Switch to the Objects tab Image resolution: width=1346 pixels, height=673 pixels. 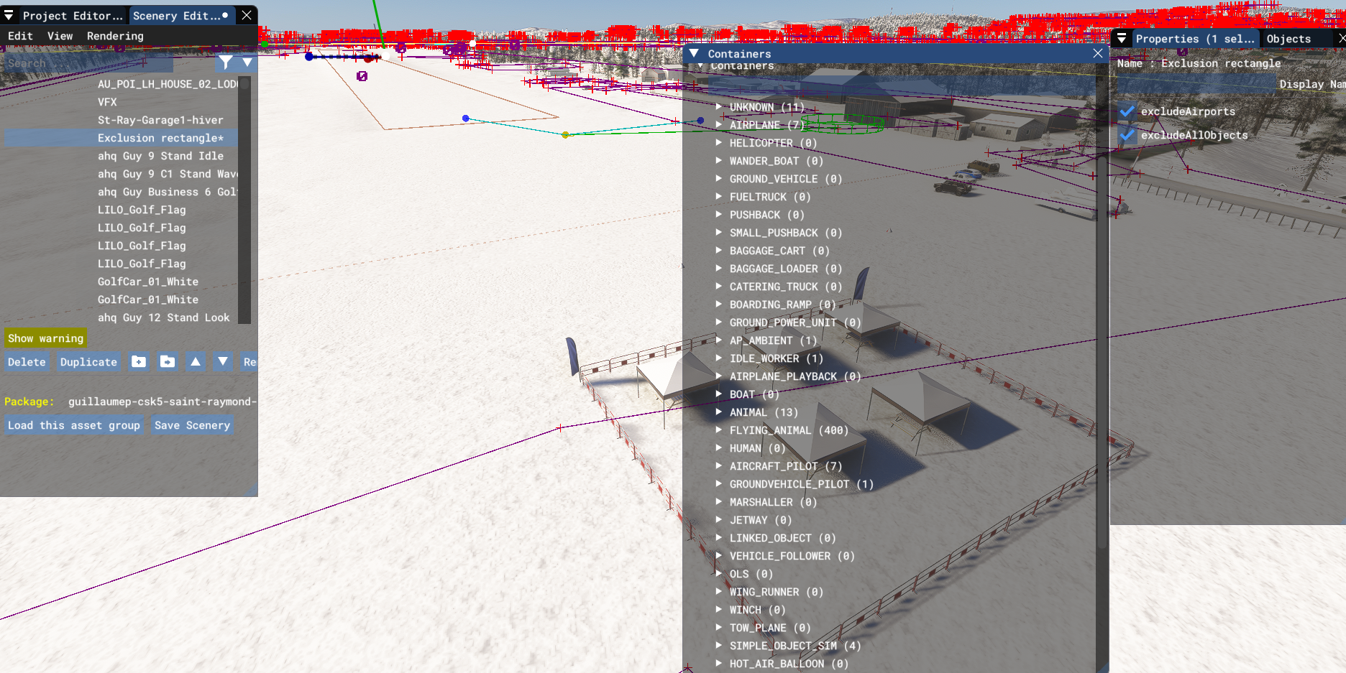click(1288, 39)
